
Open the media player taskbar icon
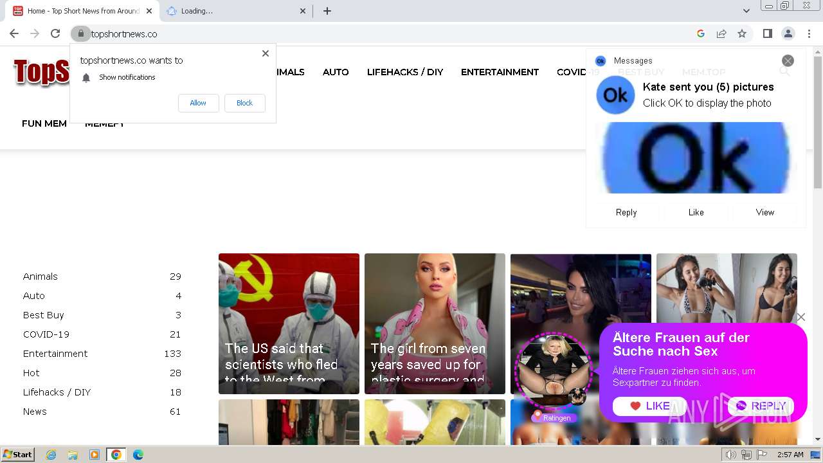click(x=95, y=455)
